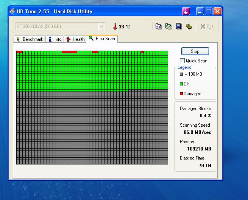The image size is (248, 200).
Task: Click the 0.4 % damaged blocks value
Action: pyautogui.click(x=206, y=116)
